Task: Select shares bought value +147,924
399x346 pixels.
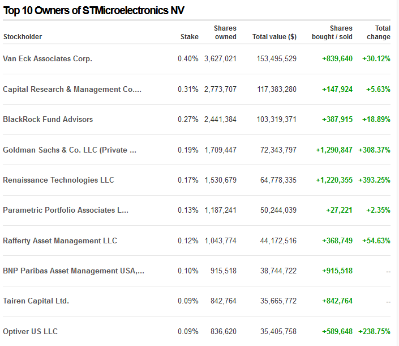Action: (337, 89)
